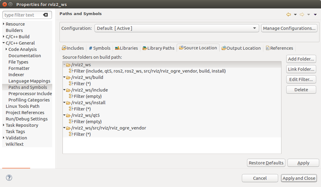Expand the Resource tree node
Viewport: 321px width, 187px height.
(x=4, y=24)
